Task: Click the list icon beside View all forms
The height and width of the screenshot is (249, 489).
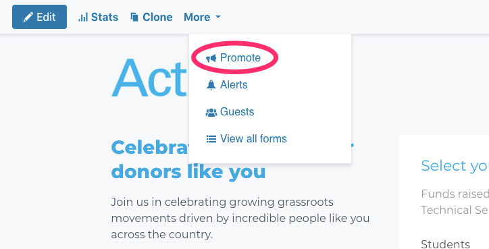Action: point(211,139)
